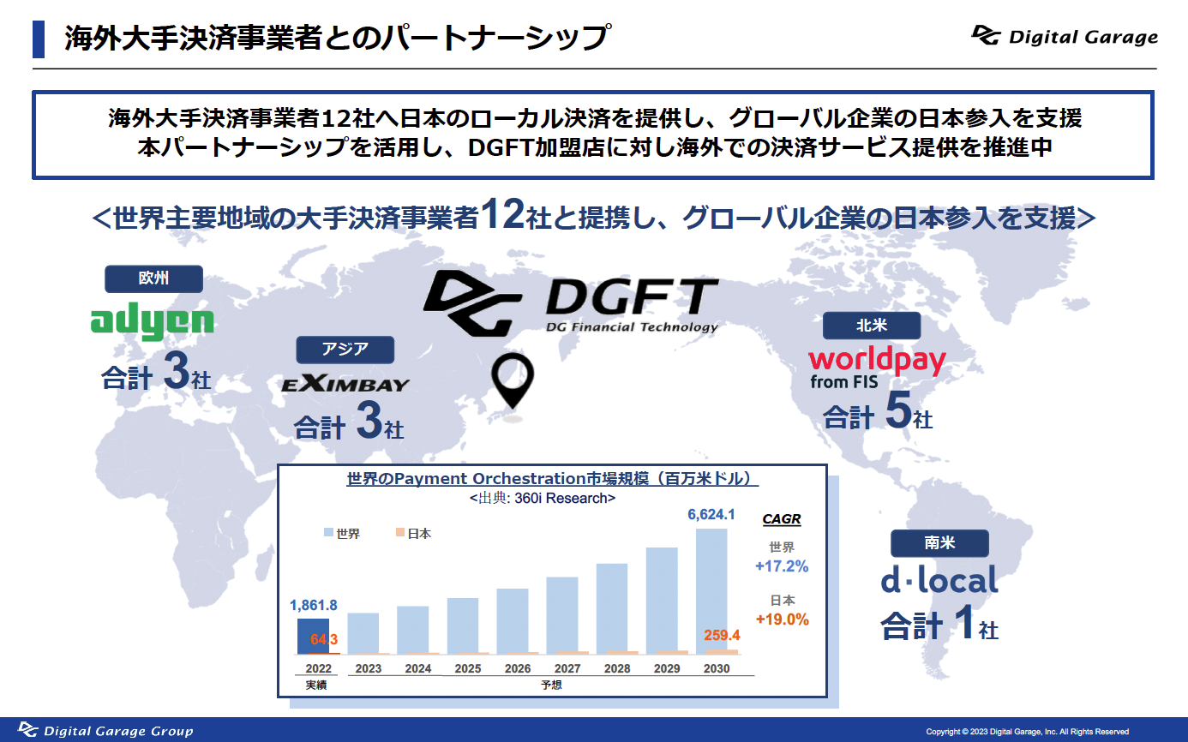Click the worldpay from FIS logo
Screen dimensions: 1188x742
point(877,368)
